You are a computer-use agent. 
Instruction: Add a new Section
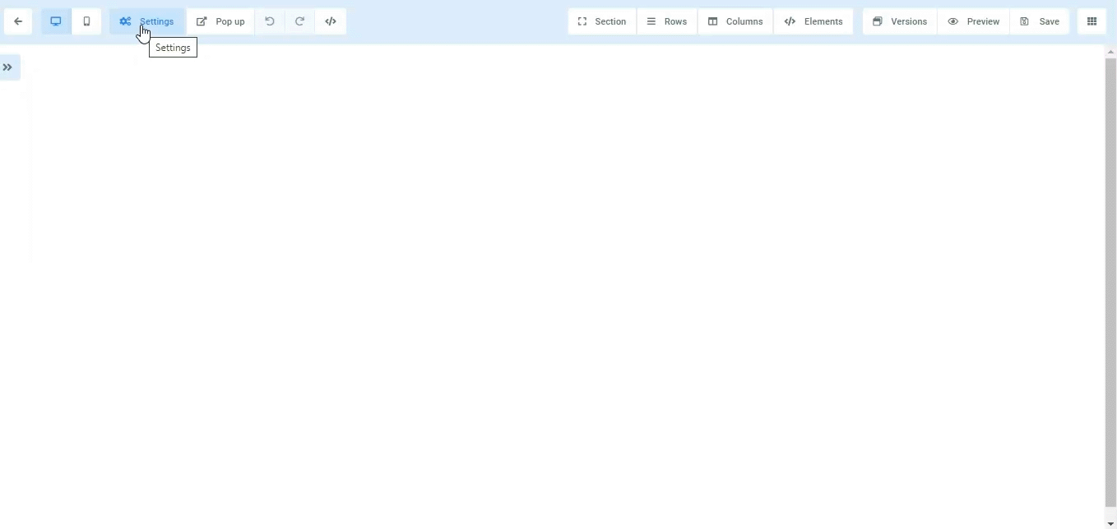602,21
